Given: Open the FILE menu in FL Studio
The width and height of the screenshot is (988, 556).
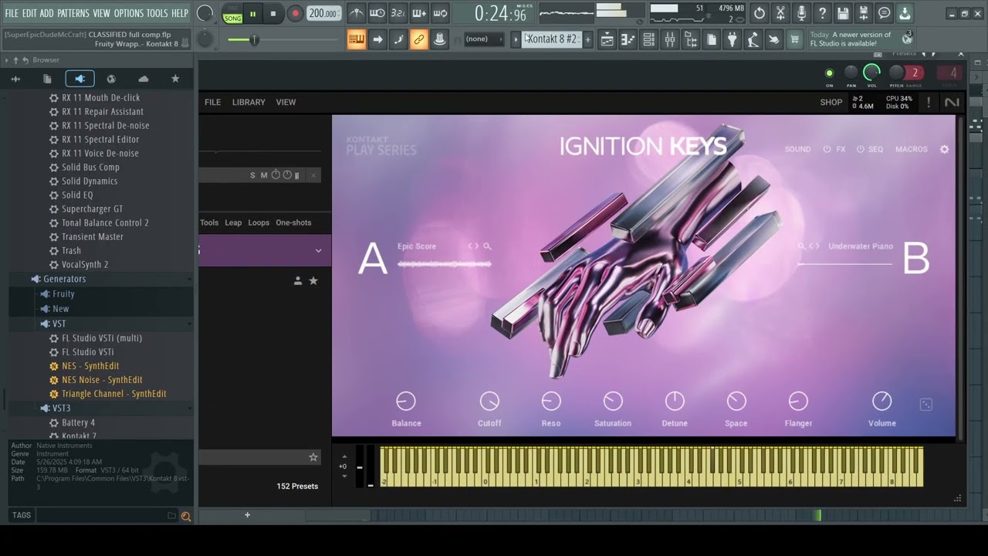Looking at the screenshot, I should [x=12, y=13].
